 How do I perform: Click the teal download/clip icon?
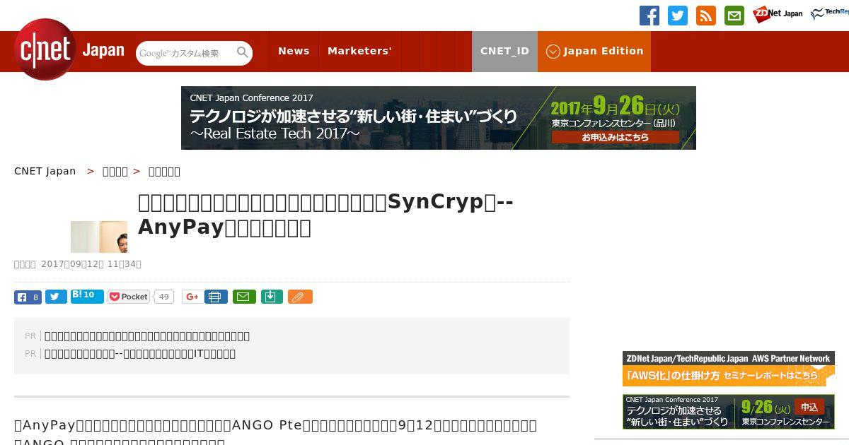272,297
